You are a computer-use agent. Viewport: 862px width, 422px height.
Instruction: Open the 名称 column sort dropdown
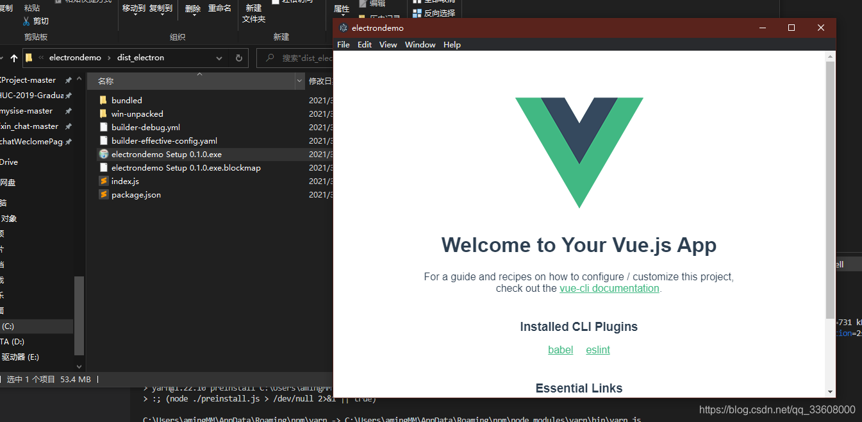click(x=299, y=81)
